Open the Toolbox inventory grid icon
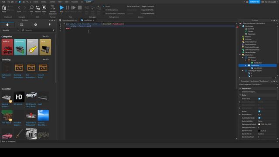Image resolution: width=279 pixels, height=157 pixels. pos(21,24)
